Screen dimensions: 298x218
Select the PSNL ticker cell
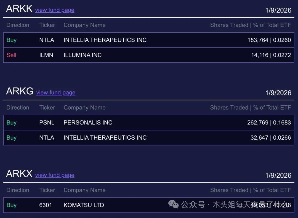(x=47, y=123)
